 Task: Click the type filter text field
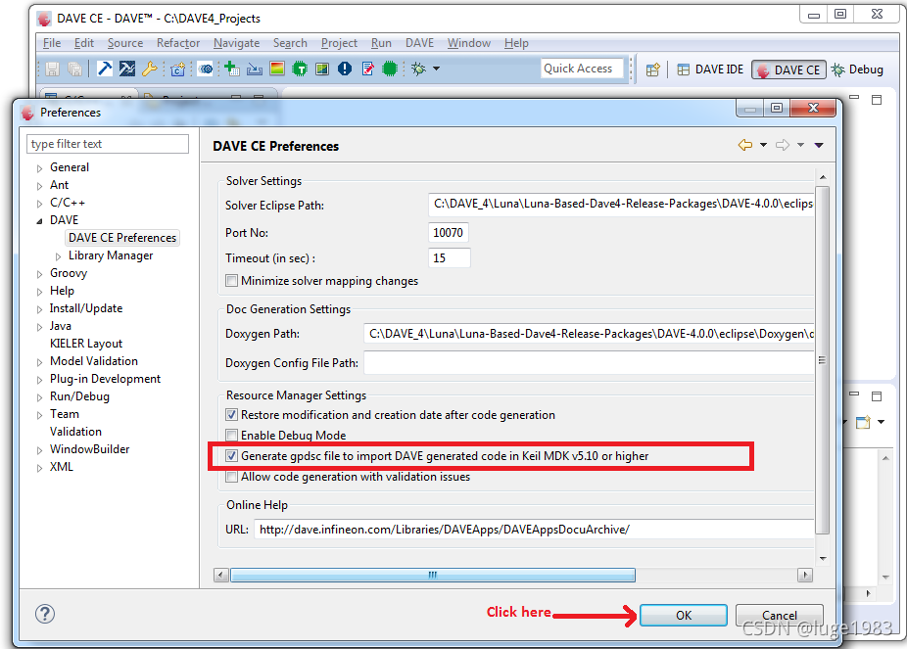click(108, 144)
